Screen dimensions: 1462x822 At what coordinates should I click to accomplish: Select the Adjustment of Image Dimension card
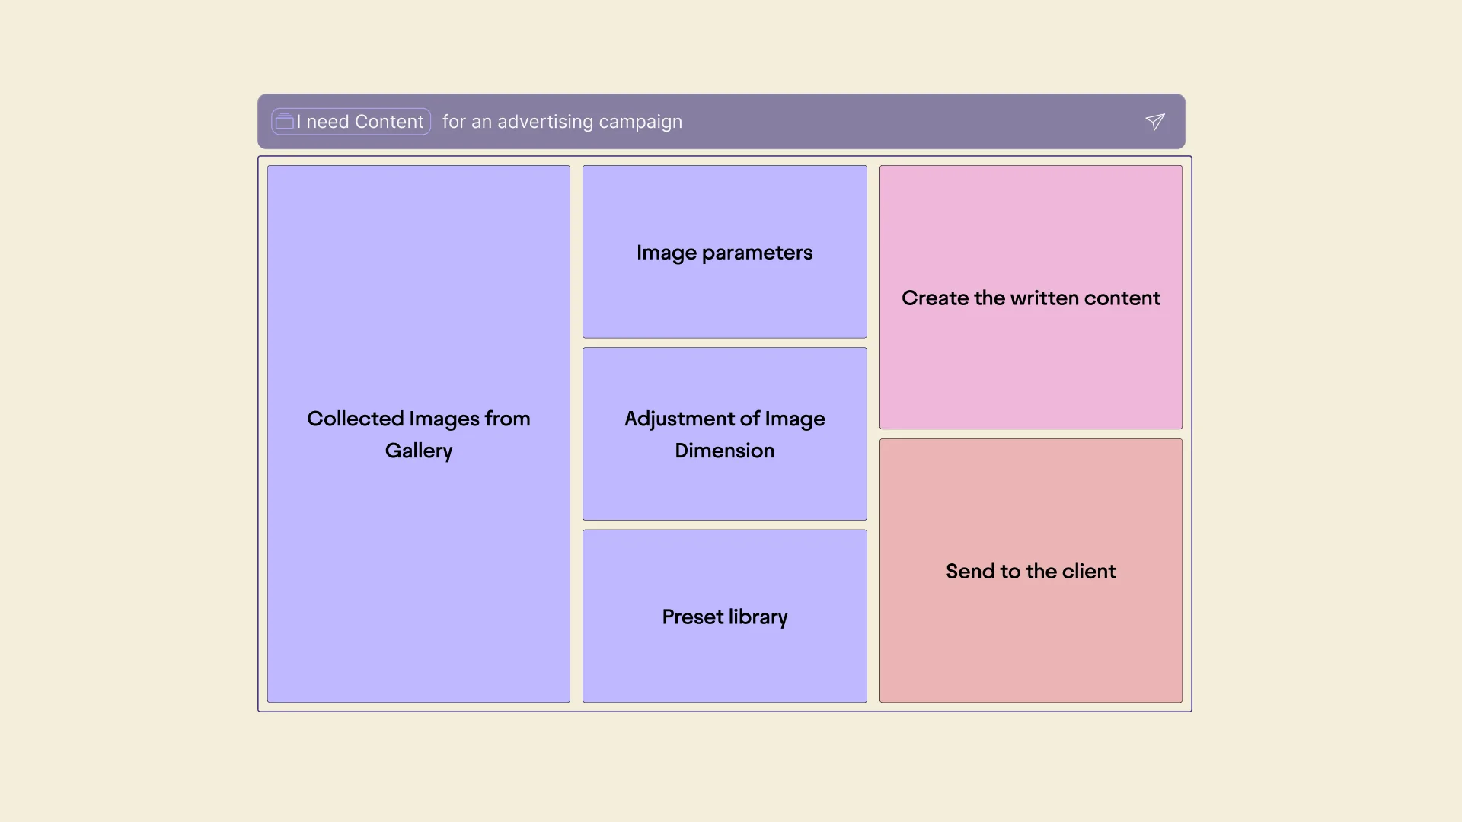point(725,434)
